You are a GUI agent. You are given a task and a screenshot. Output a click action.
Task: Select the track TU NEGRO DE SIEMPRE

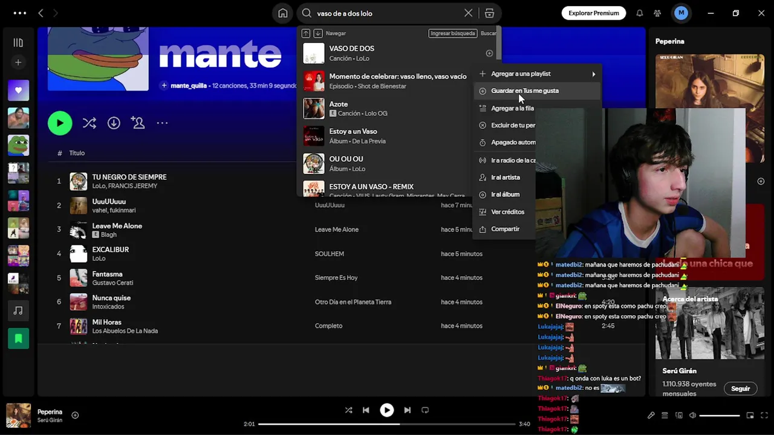129,177
